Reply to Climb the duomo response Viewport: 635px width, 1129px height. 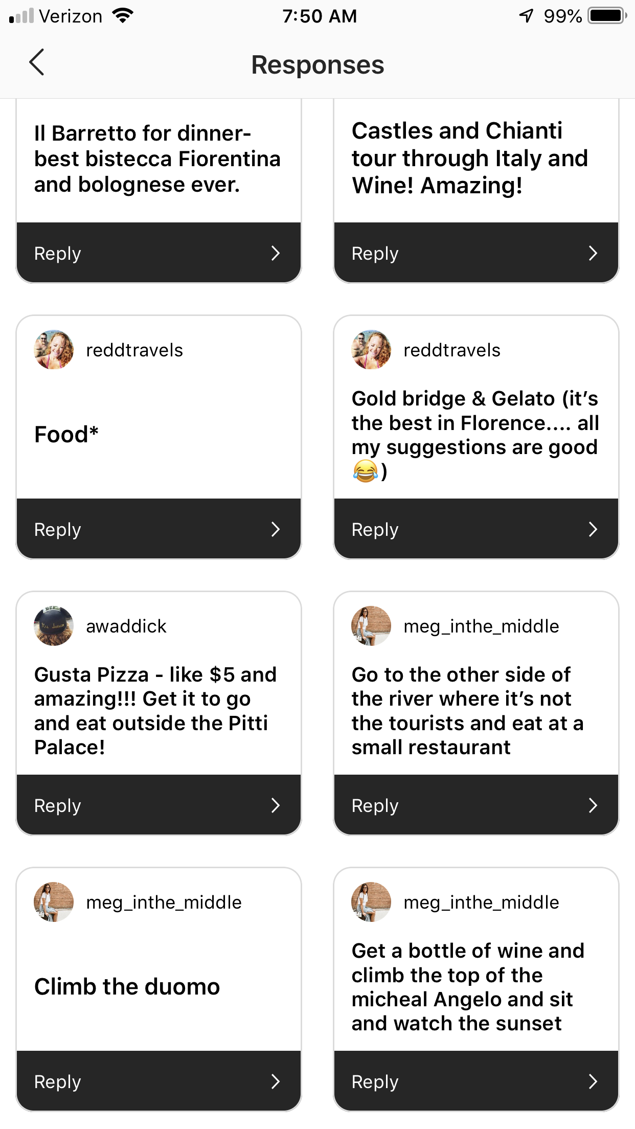[x=158, y=1081]
